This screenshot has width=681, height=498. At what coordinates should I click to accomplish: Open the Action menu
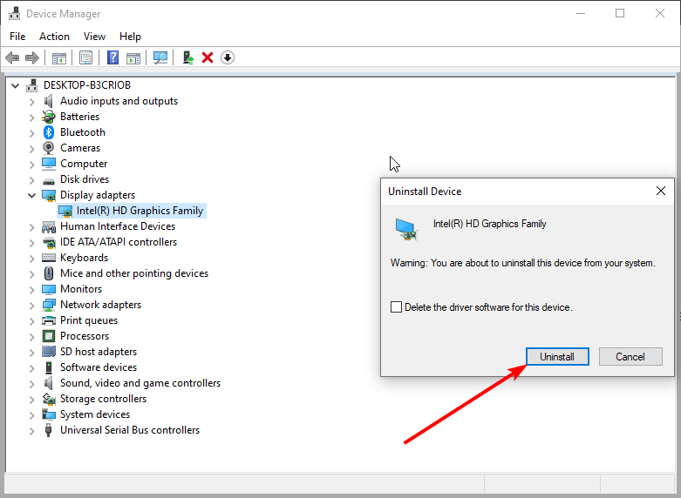[x=54, y=37]
